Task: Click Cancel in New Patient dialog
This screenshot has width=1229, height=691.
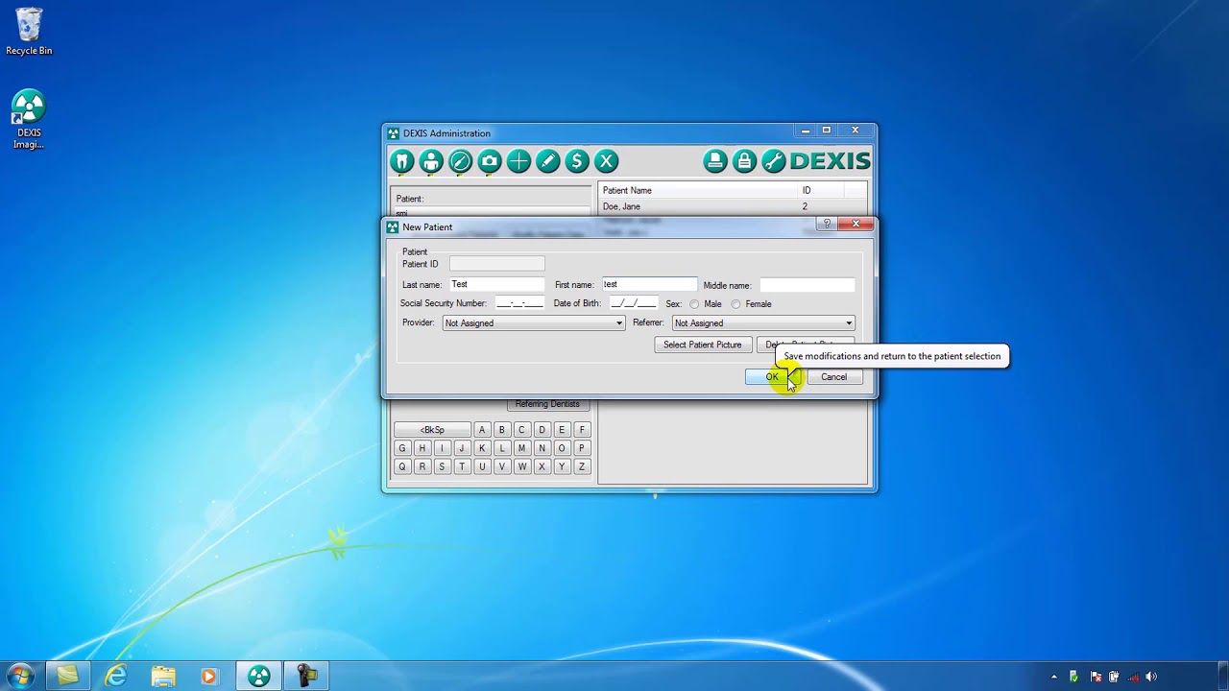Action: pyautogui.click(x=833, y=377)
